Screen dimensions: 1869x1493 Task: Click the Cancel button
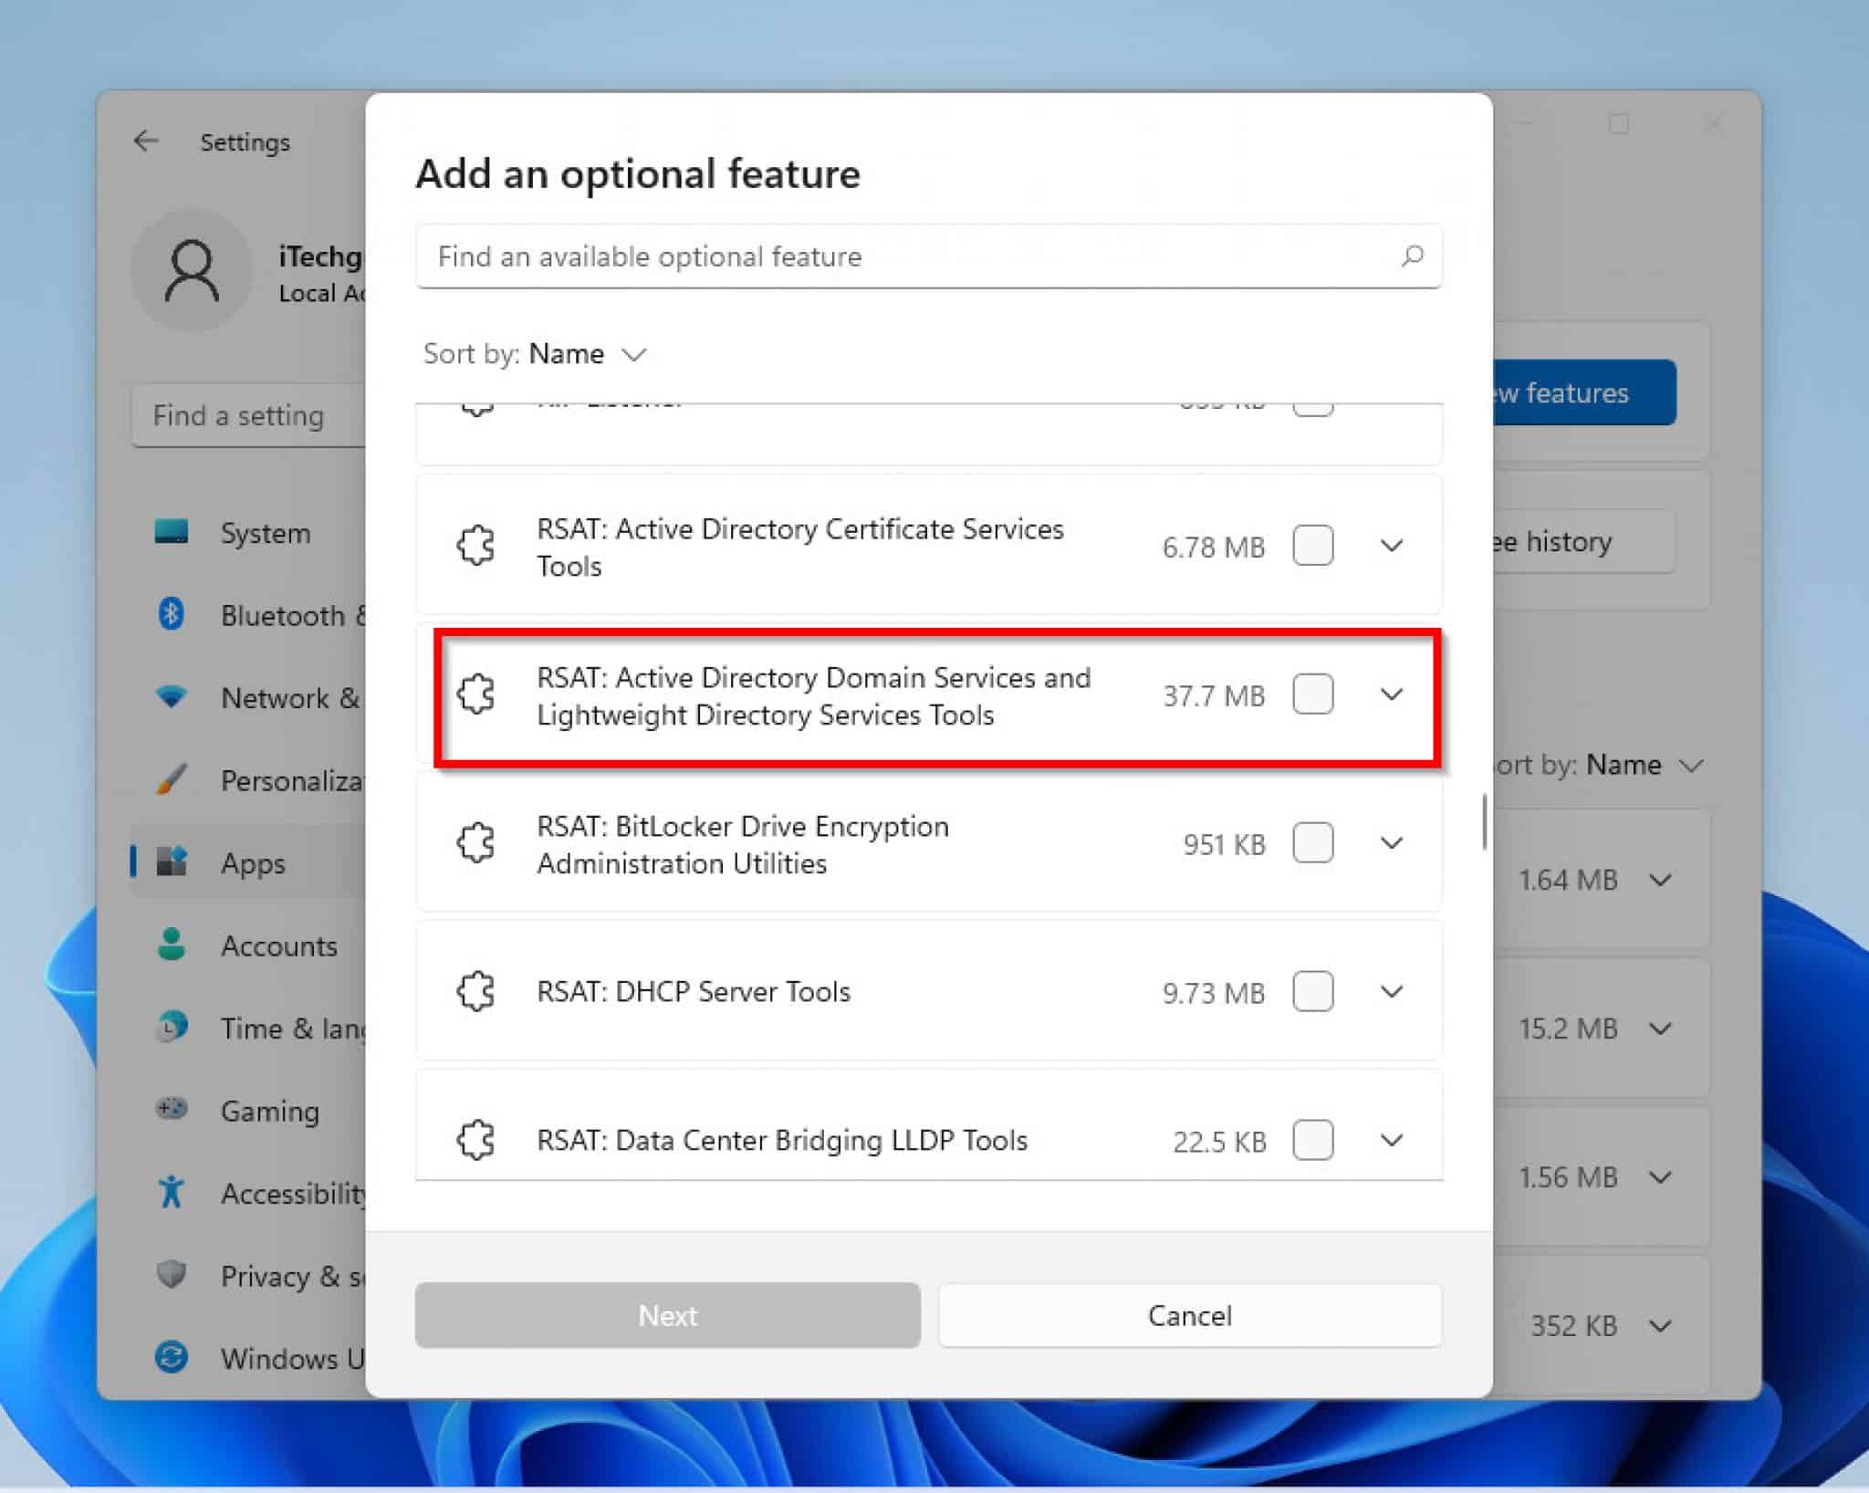tap(1190, 1315)
